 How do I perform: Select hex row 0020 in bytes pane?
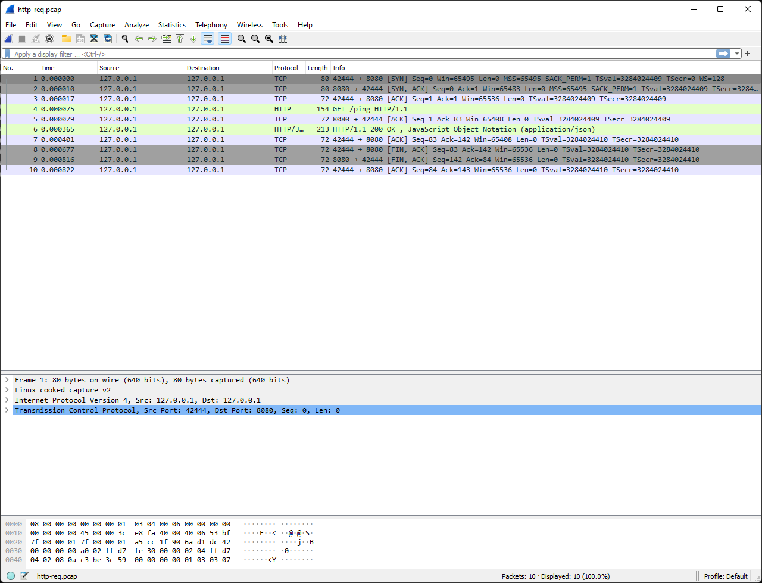point(160,542)
